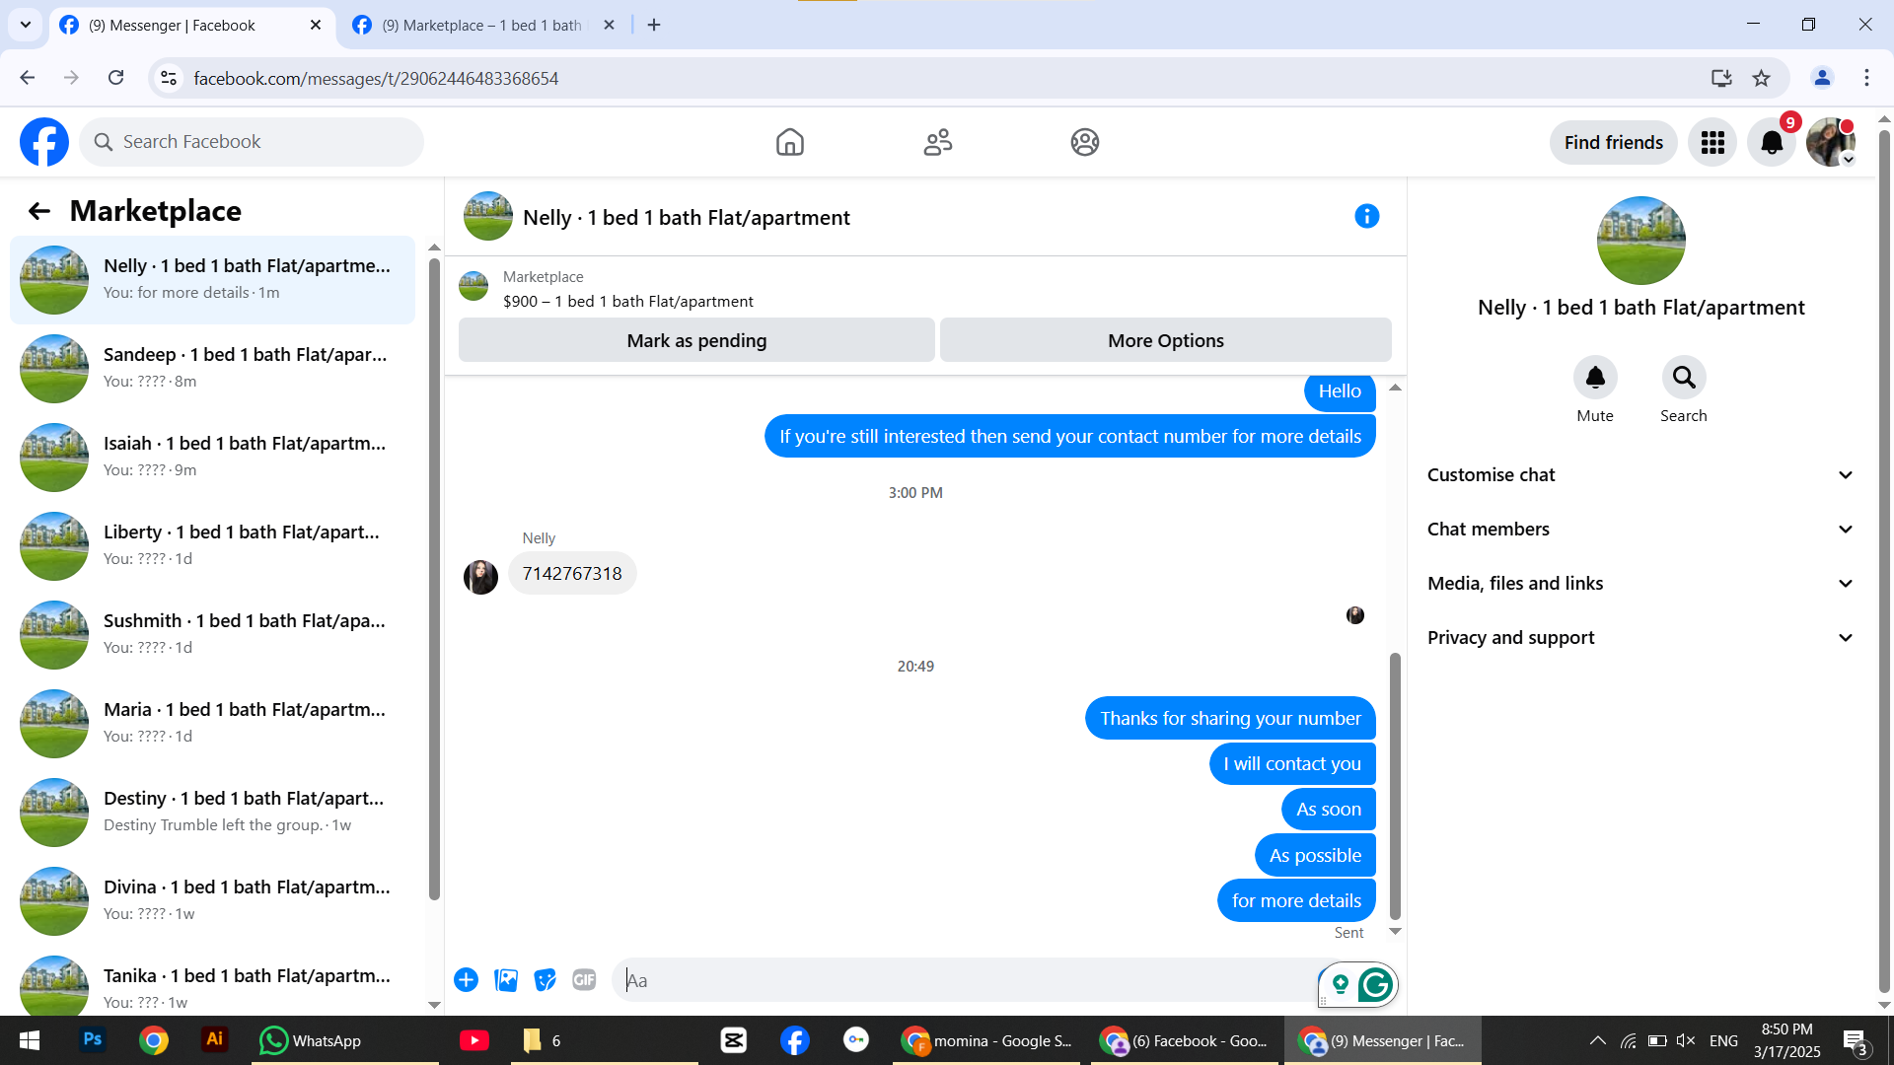Open Sandeep's chat conversation

pyautogui.click(x=212, y=369)
